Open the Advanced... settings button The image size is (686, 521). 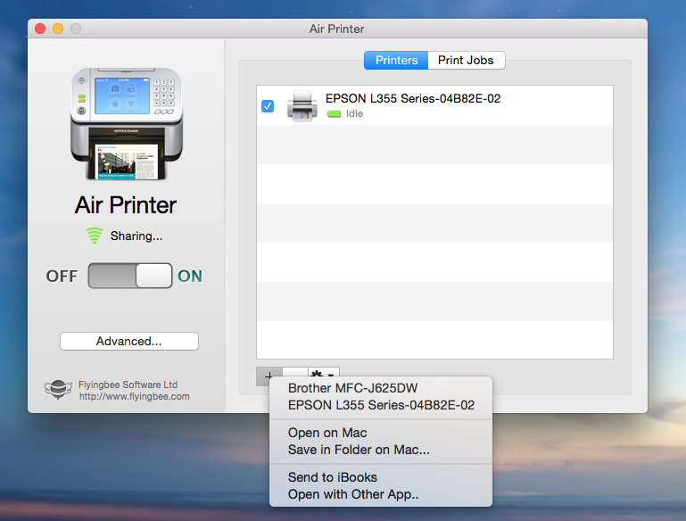[129, 341]
